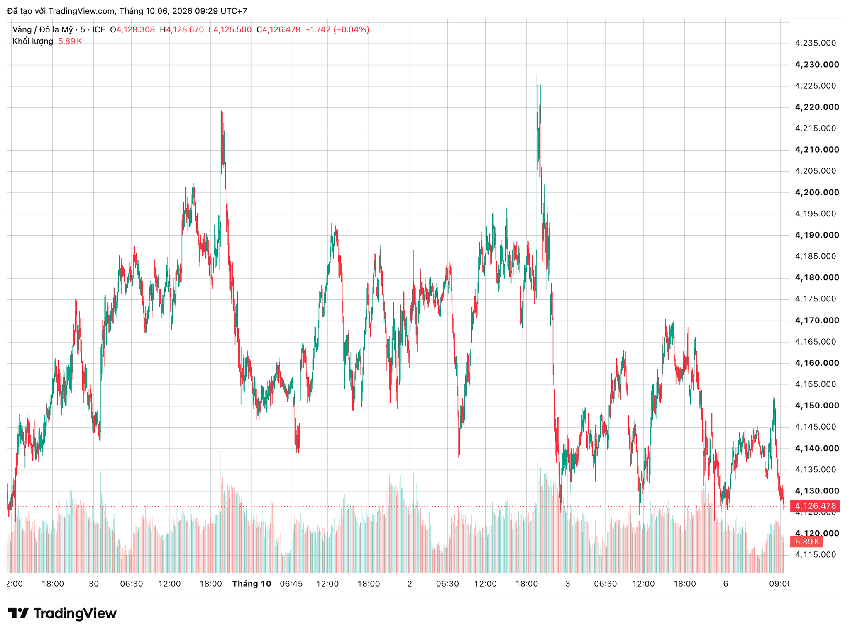
Task: Click the 4,175.000 price axis label
Action: pos(815,299)
